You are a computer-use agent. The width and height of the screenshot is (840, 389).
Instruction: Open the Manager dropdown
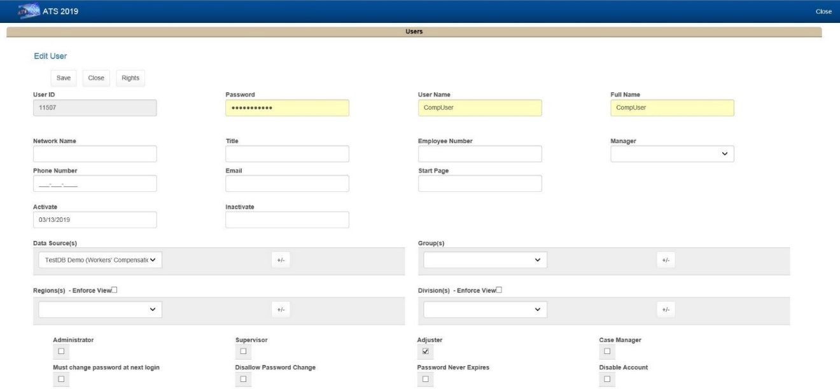point(671,154)
